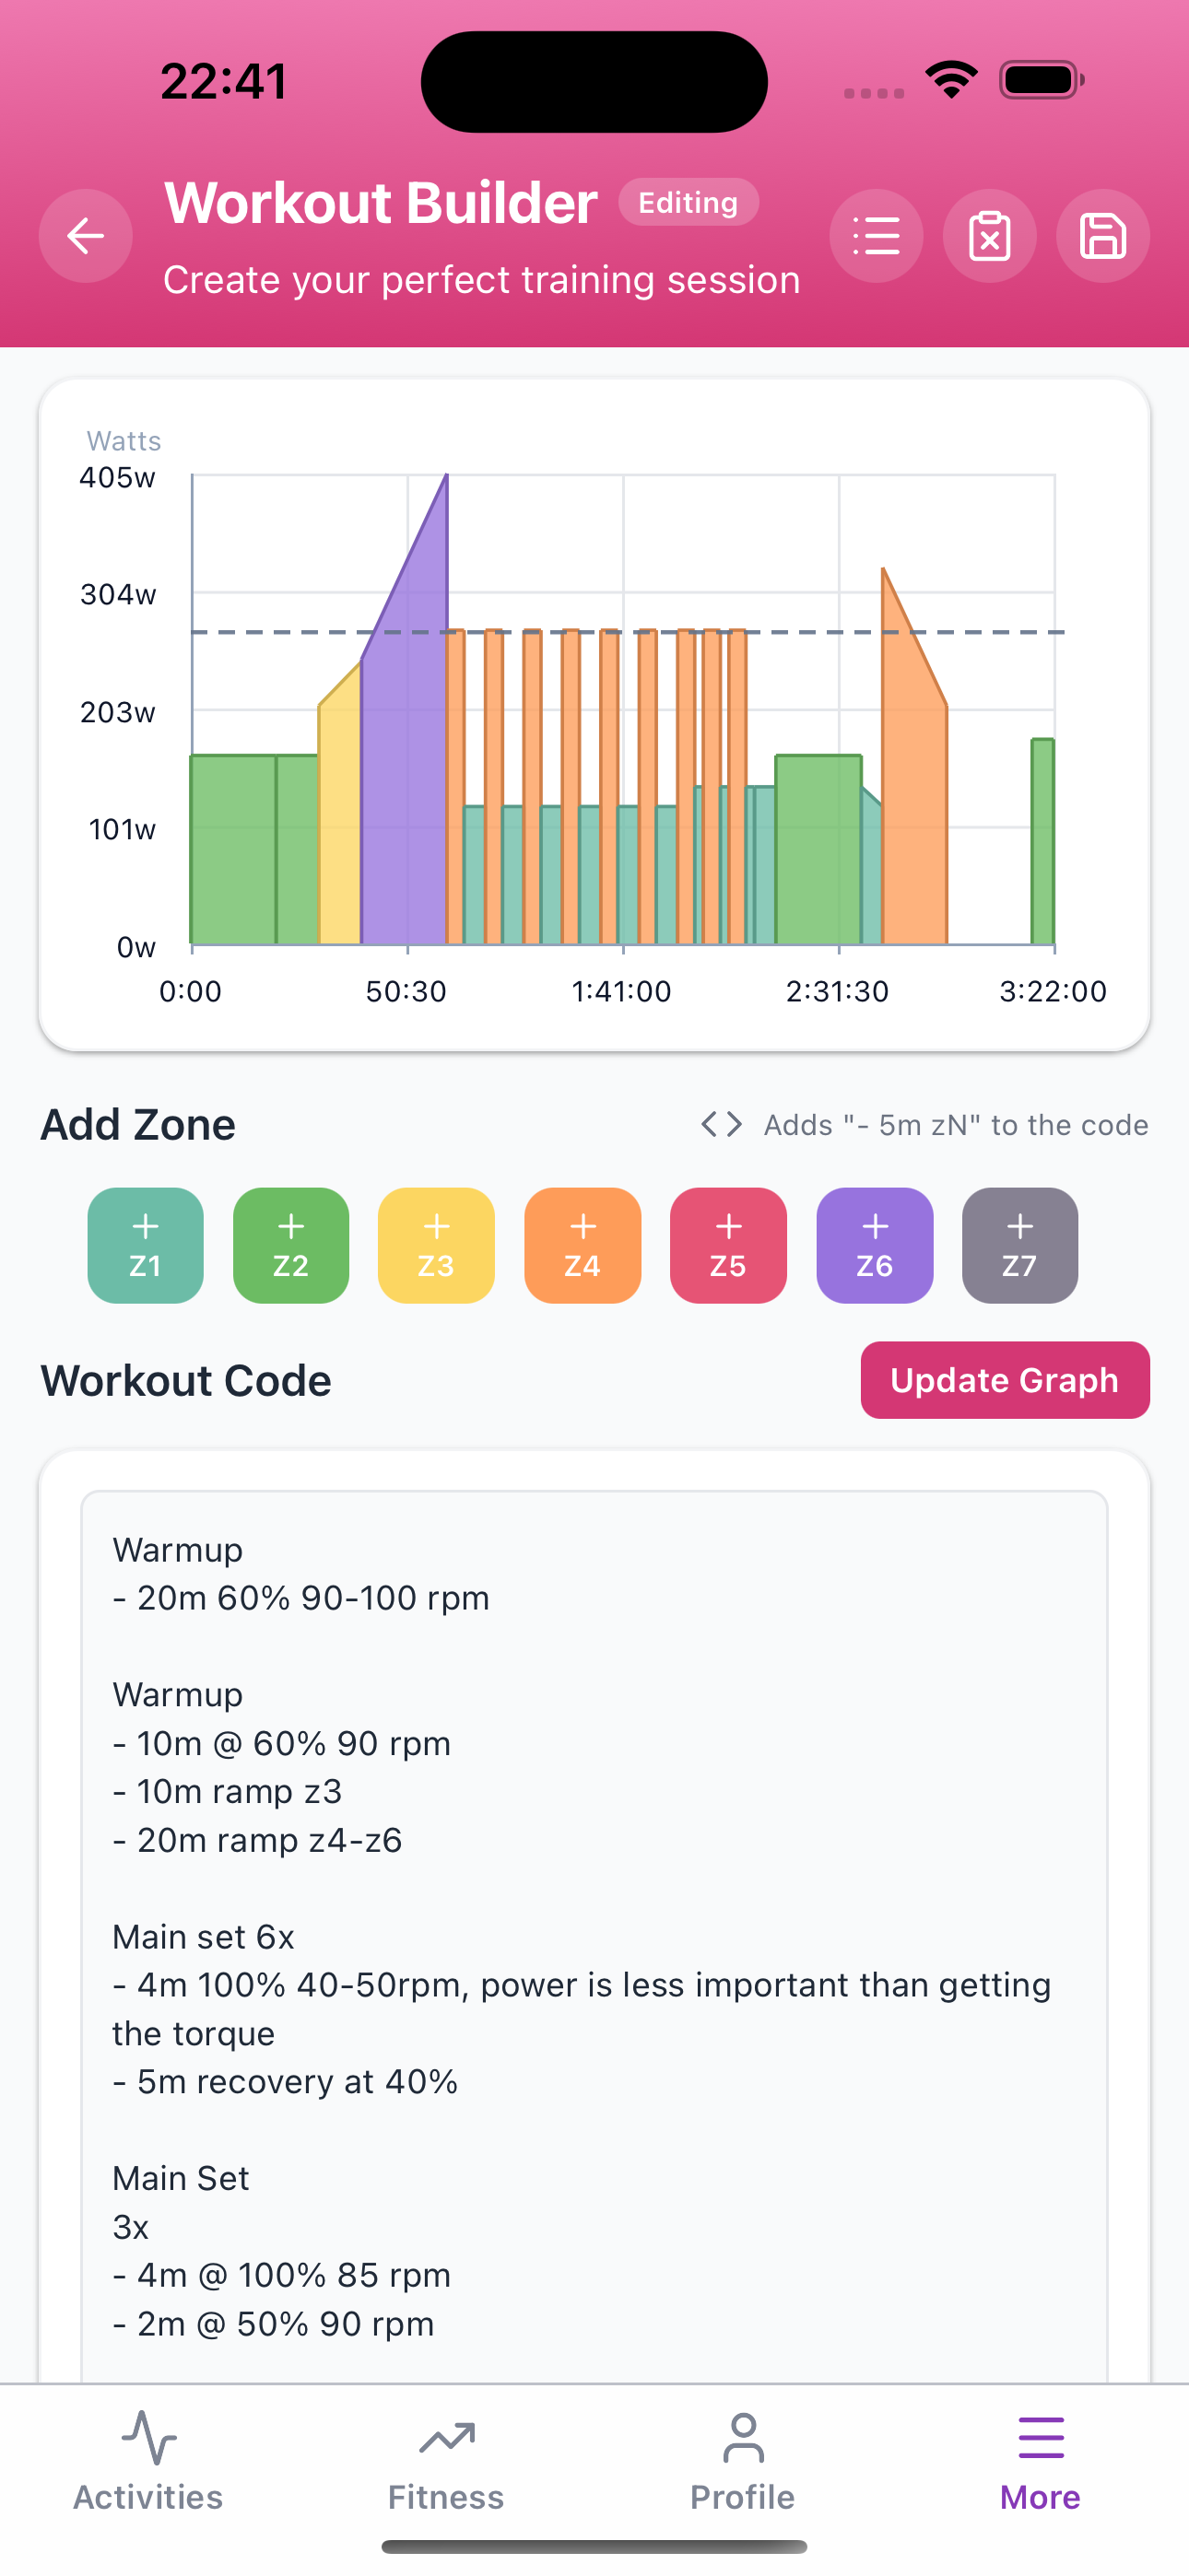Add a Z4 interval with the orange plus icon

pos(582,1245)
